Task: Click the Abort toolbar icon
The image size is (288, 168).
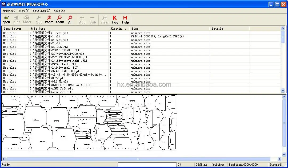Action: pyautogui.click(x=27, y=19)
